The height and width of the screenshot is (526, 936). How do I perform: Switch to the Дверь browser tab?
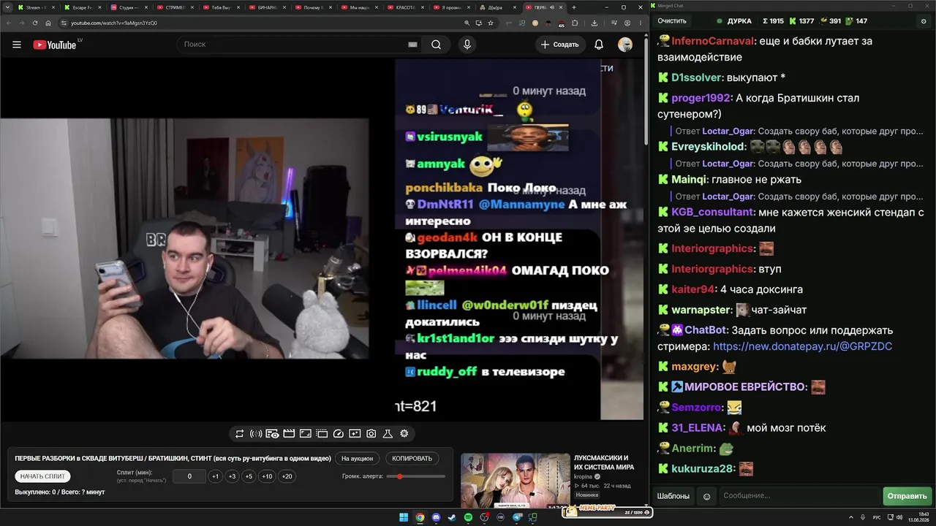pos(497,7)
